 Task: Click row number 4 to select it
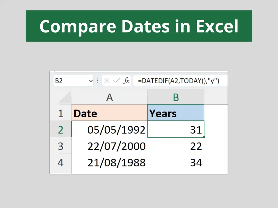tap(61, 162)
